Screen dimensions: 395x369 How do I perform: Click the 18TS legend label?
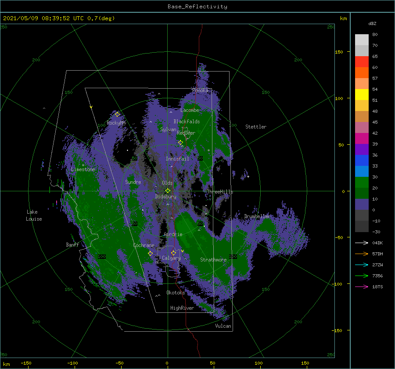pos(377,287)
